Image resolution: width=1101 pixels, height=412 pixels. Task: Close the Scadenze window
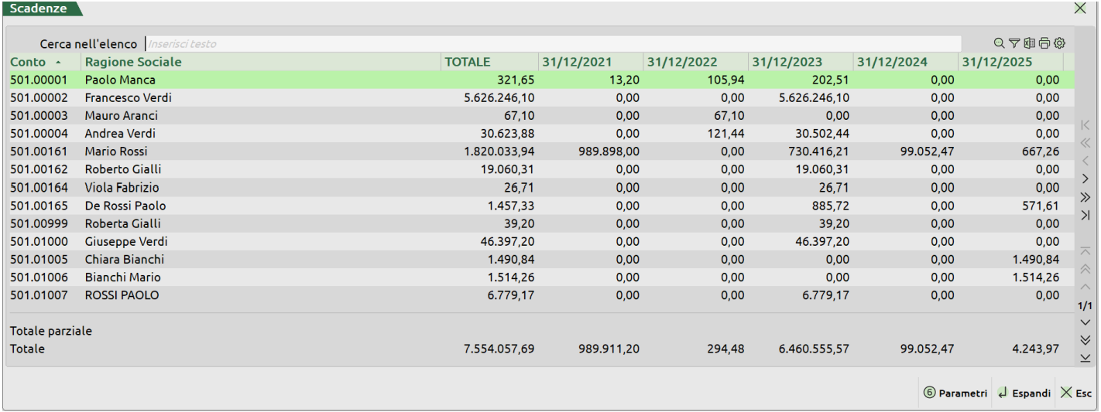(x=1079, y=9)
